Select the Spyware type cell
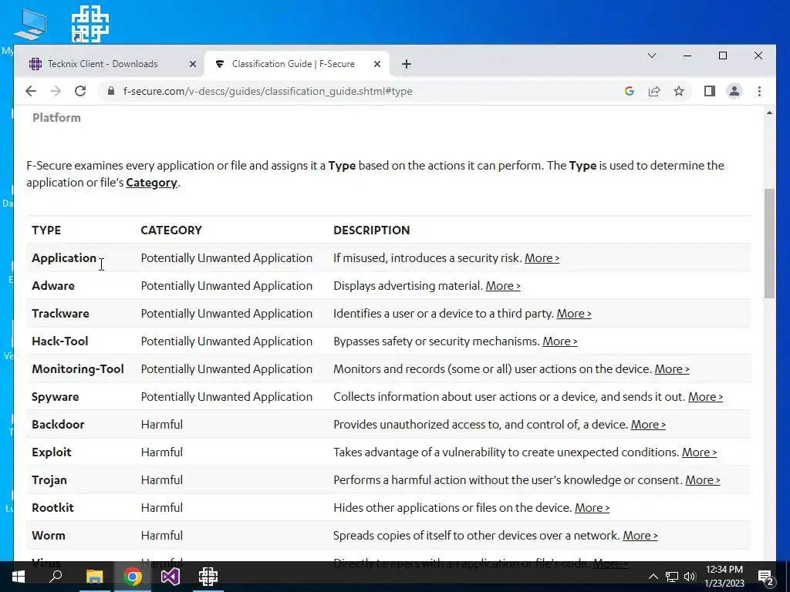 (56, 397)
